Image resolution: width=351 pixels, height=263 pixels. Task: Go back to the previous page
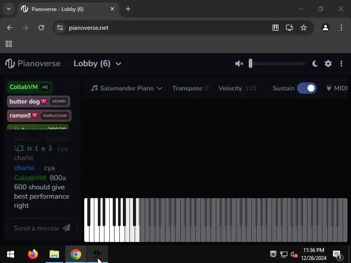coord(10,28)
